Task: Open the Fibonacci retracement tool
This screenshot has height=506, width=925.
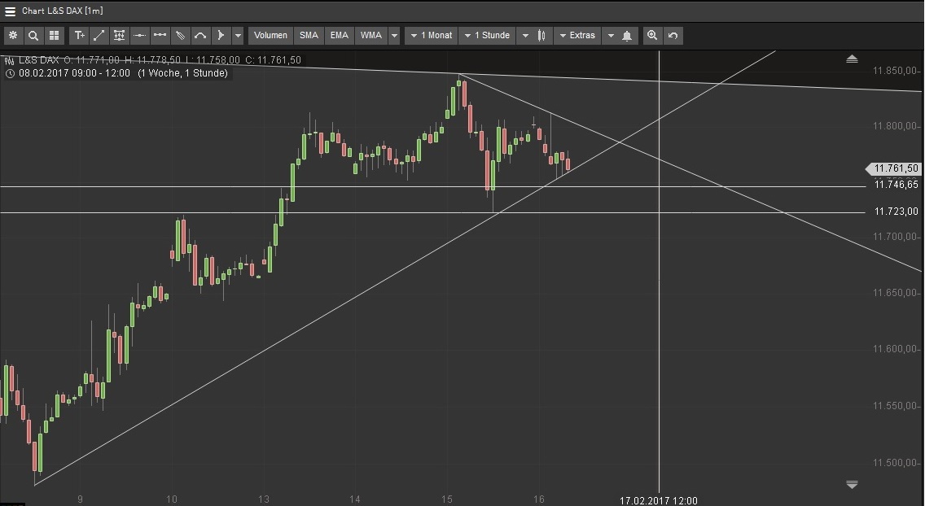Action: pyautogui.click(x=119, y=35)
